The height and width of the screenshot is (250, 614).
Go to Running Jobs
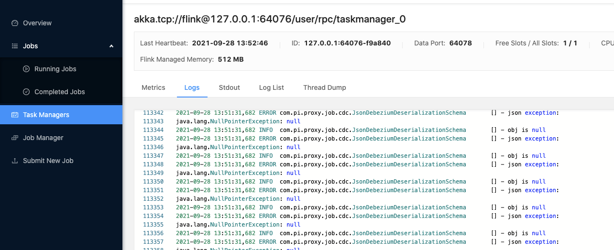[55, 69]
